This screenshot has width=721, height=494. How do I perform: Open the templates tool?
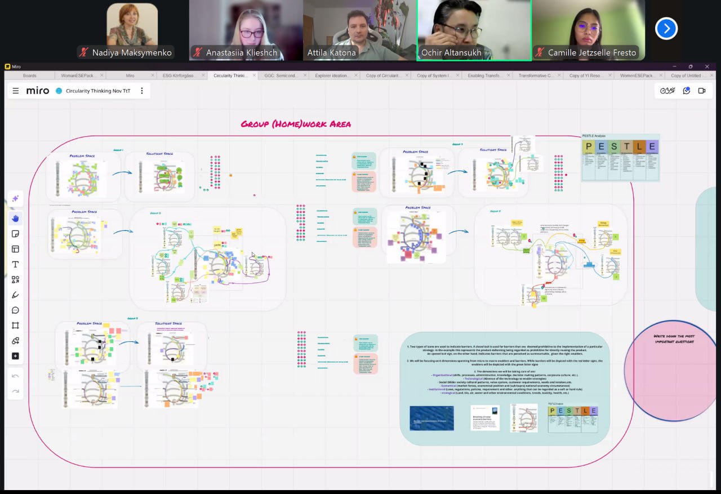pyautogui.click(x=15, y=249)
